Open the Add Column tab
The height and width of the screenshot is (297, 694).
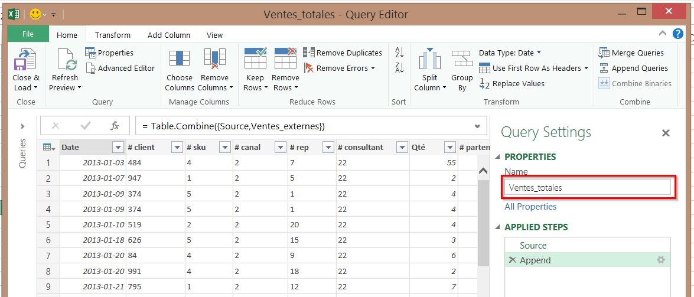pos(169,35)
